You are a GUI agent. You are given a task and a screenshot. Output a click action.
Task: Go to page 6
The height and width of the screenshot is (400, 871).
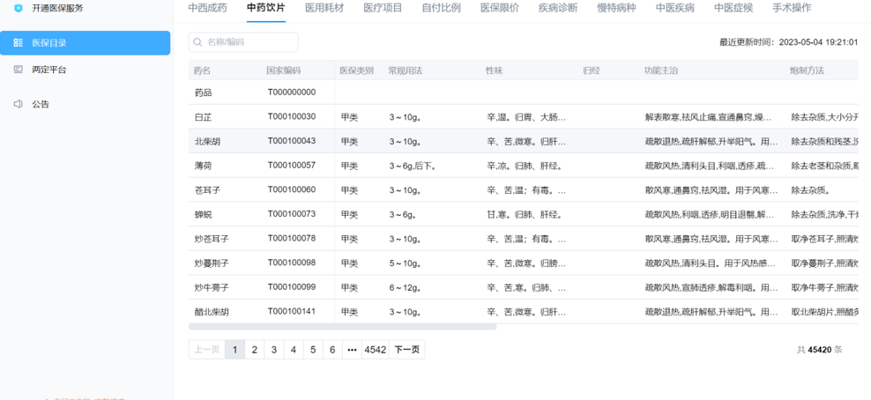point(332,350)
